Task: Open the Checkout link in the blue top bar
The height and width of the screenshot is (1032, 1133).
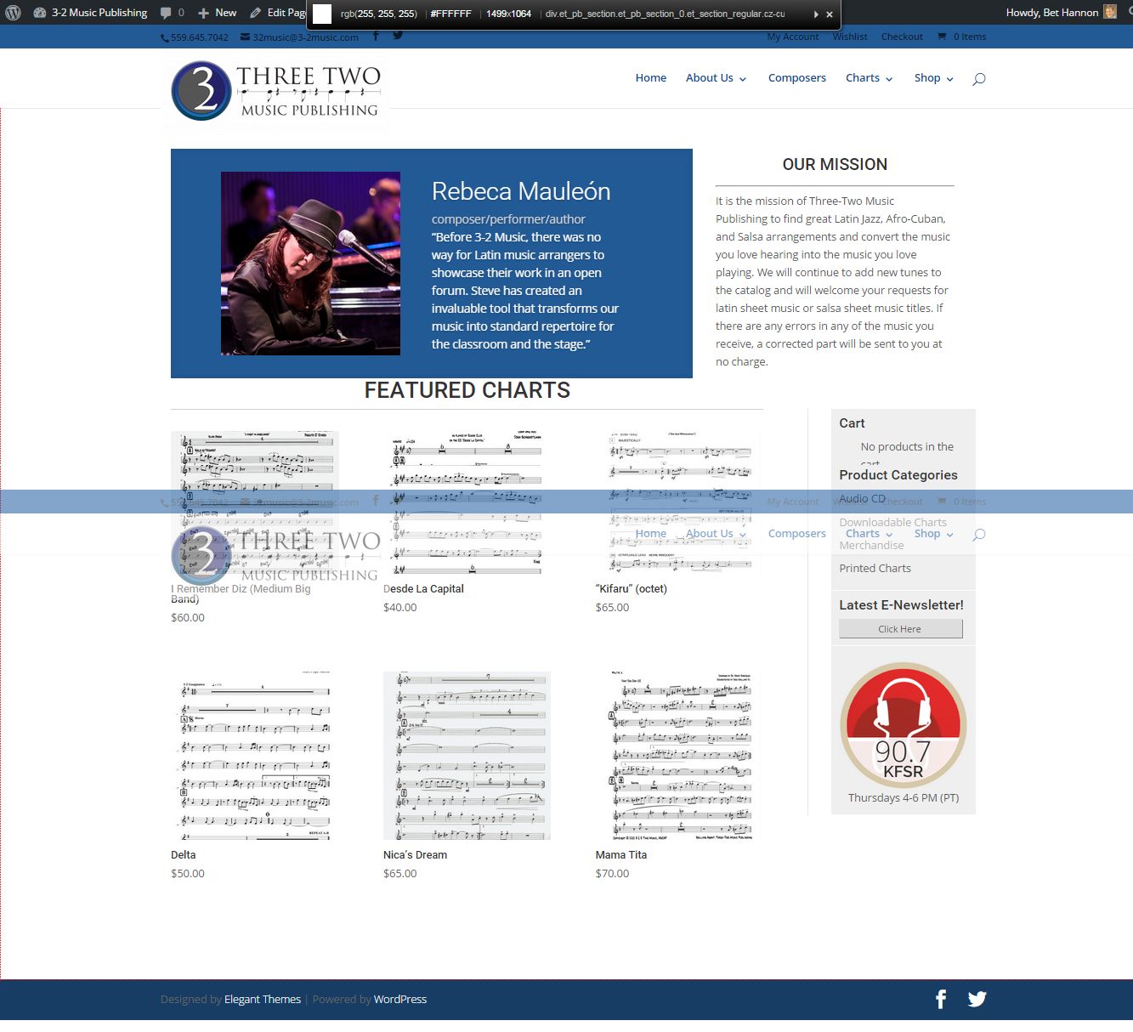Action: pos(902,37)
